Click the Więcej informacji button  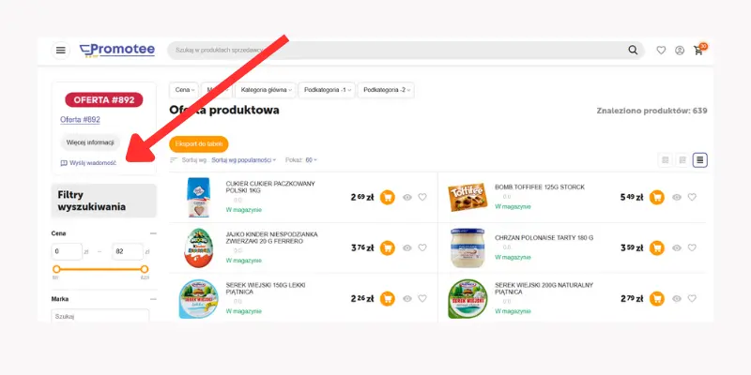(x=90, y=142)
